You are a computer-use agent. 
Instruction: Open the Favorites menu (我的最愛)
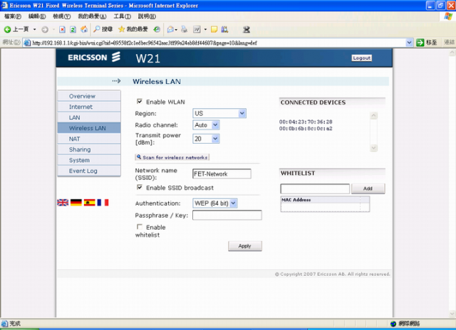click(x=92, y=16)
